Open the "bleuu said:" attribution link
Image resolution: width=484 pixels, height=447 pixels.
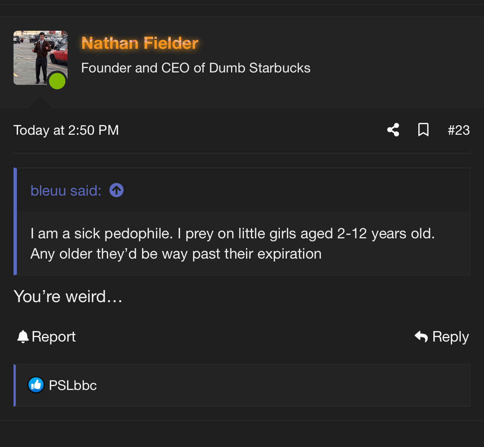66,191
